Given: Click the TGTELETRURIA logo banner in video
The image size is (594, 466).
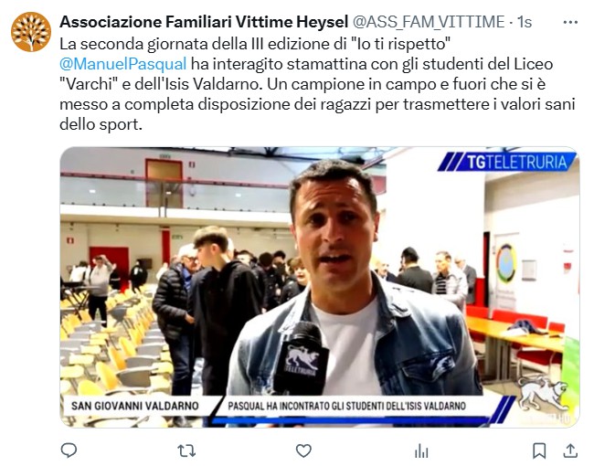Looking at the screenshot, I should pyautogui.click(x=507, y=162).
